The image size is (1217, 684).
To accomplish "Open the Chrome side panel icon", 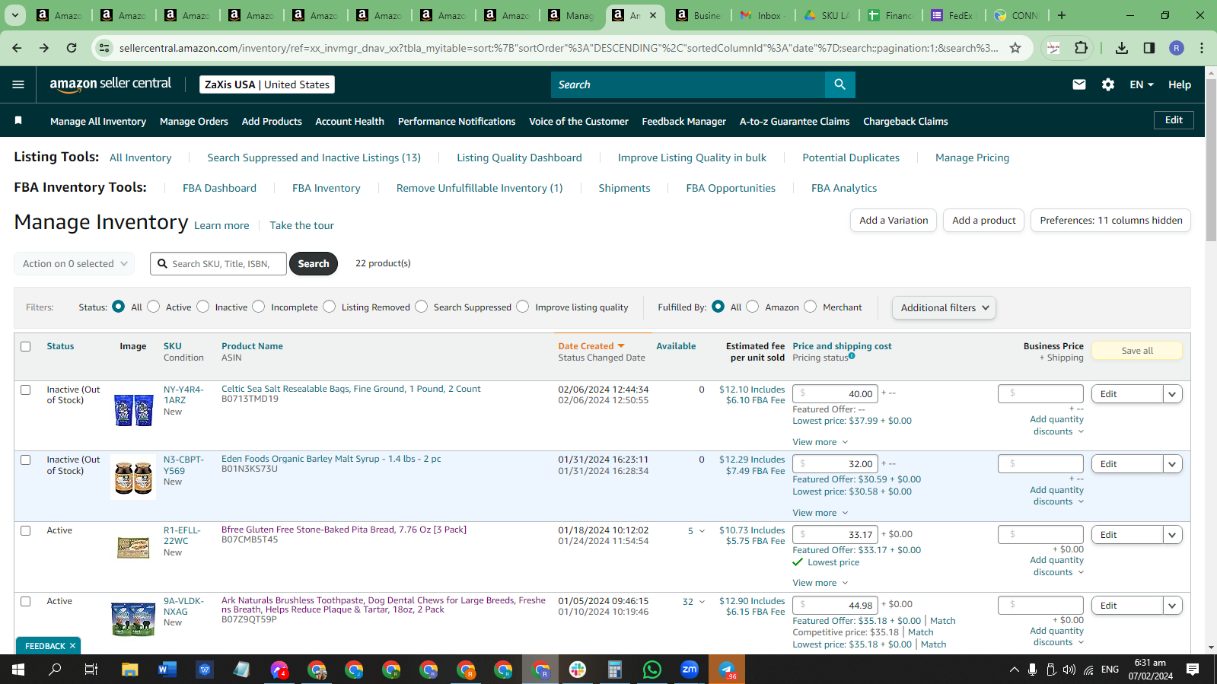I will 1149,48.
